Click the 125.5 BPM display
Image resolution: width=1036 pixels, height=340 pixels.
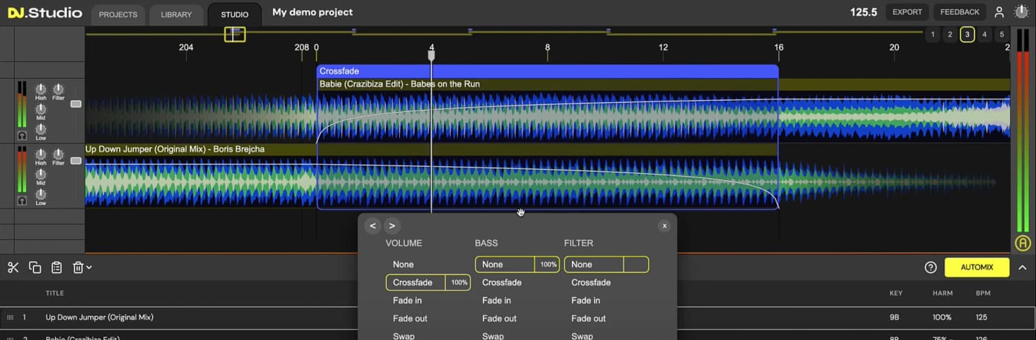[863, 12]
